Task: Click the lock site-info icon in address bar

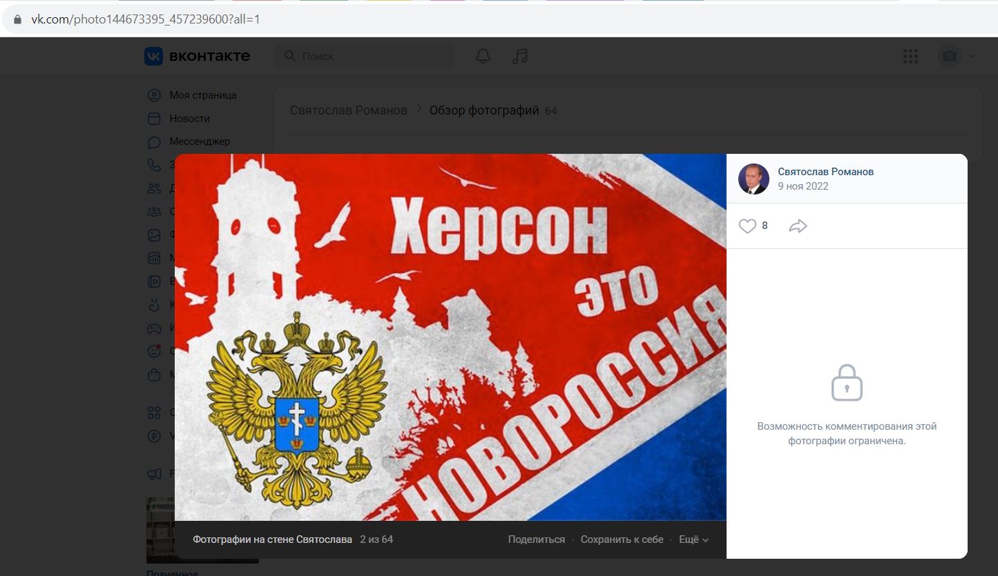Action: 18,19
